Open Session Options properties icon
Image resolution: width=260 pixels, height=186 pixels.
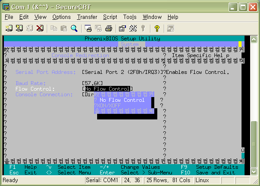pyautogui.click(x=122, y=28)
